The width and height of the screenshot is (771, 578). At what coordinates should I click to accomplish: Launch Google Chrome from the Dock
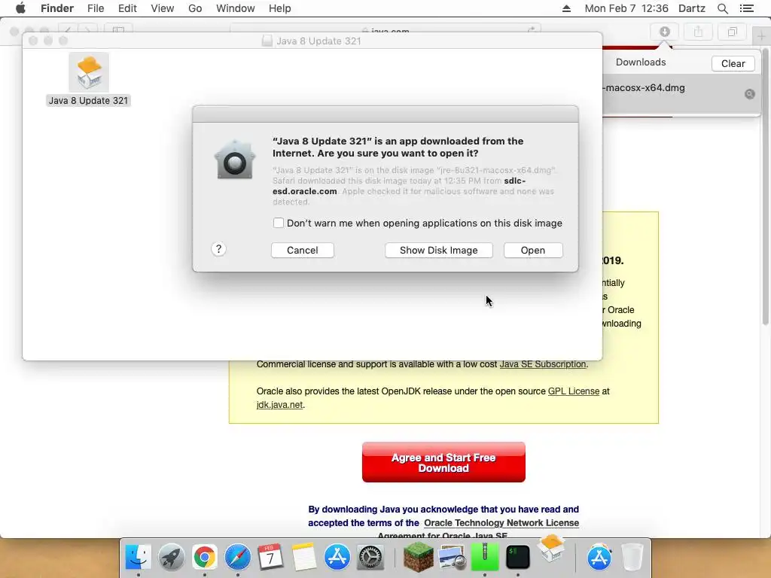pyautogui.click(x=204, y=557)
